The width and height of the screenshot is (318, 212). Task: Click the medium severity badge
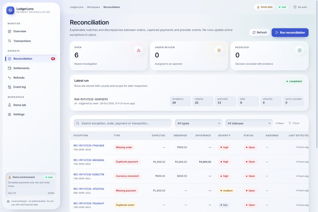click(x=226, y=191)
